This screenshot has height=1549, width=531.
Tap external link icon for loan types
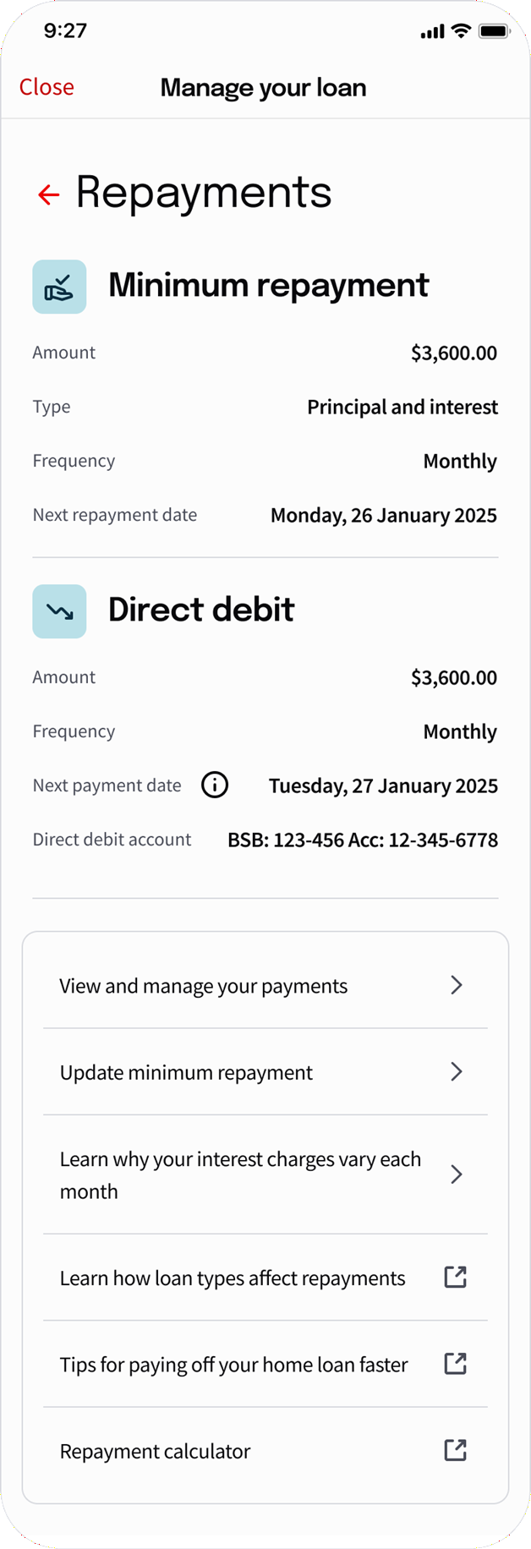[x=456, y=1277]
